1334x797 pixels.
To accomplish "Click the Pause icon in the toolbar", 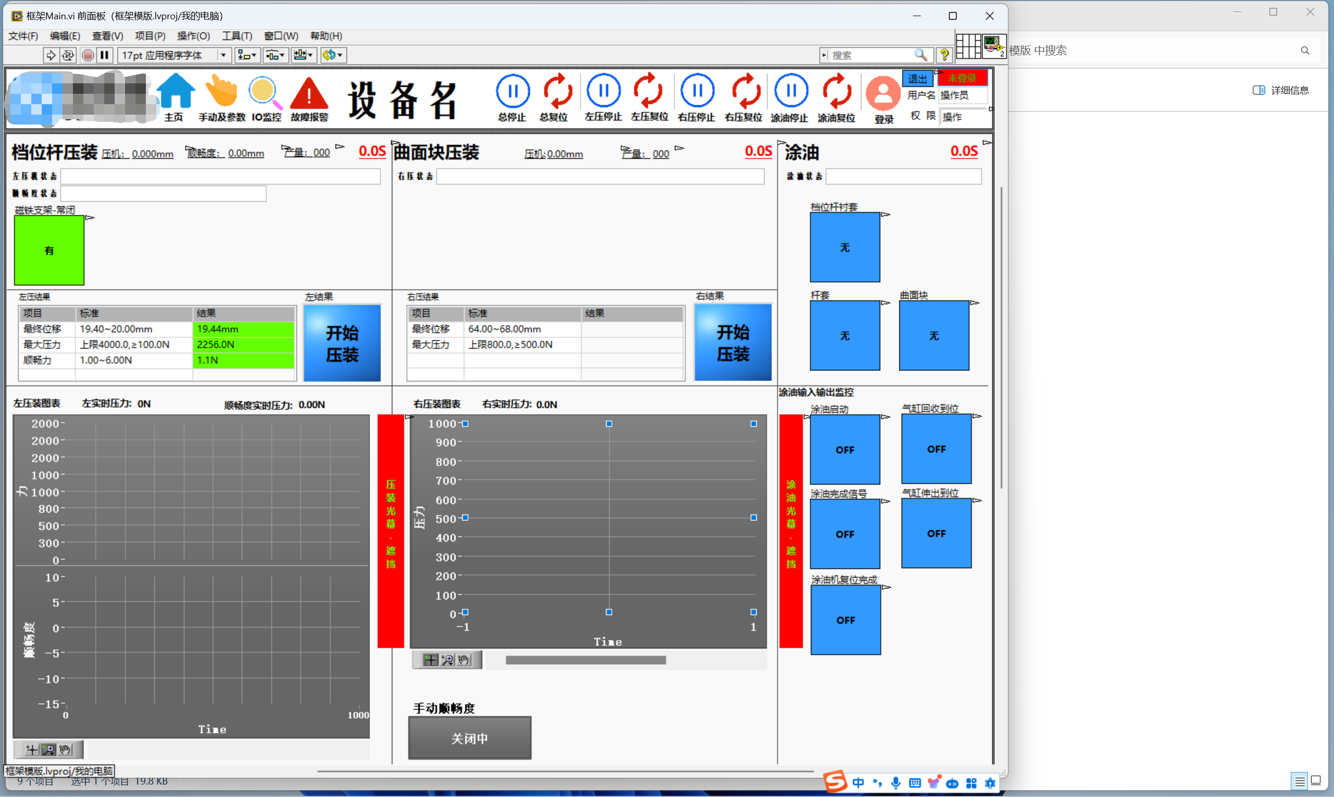I will click(x=105, y=55).
